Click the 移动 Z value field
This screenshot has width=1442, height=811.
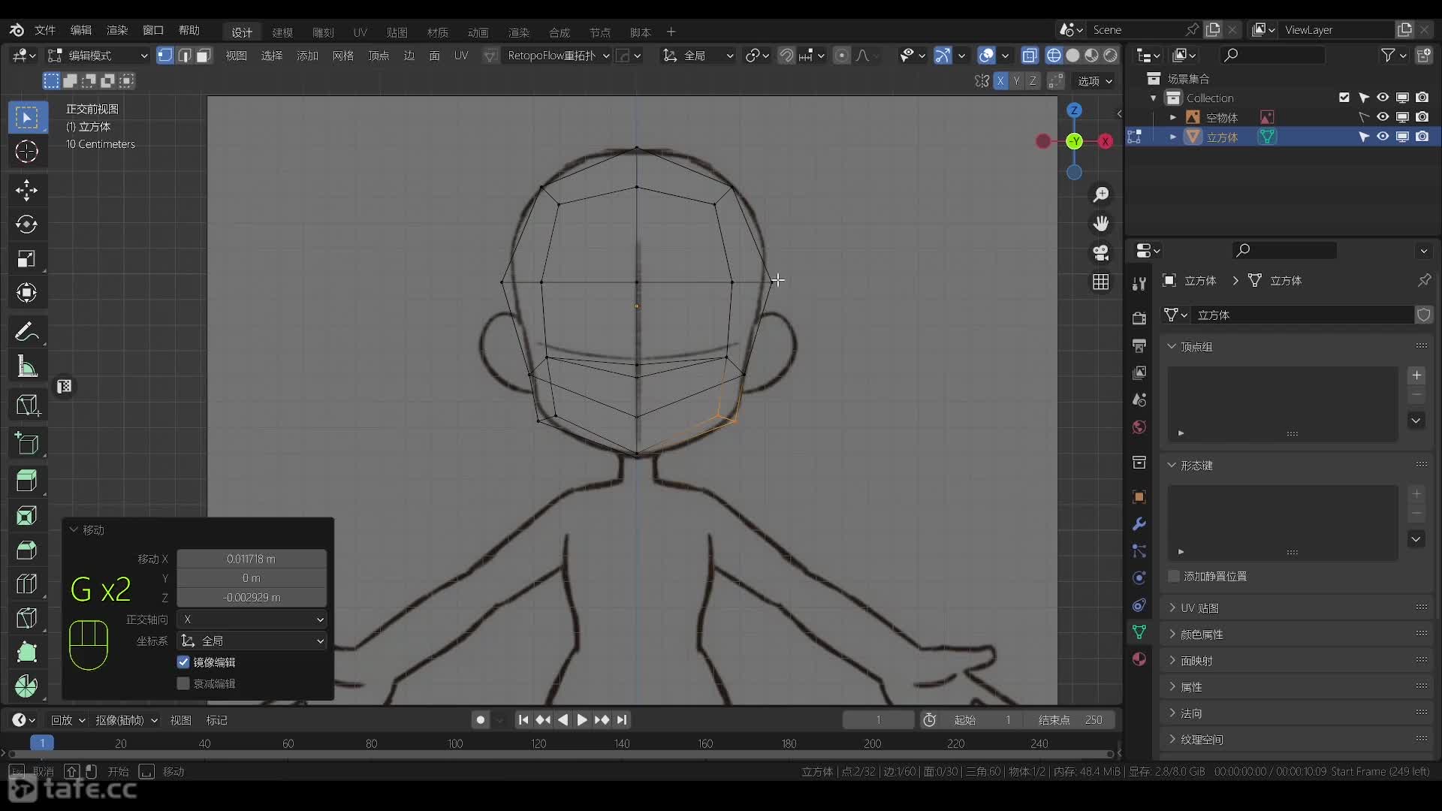[x=252, y=598]
